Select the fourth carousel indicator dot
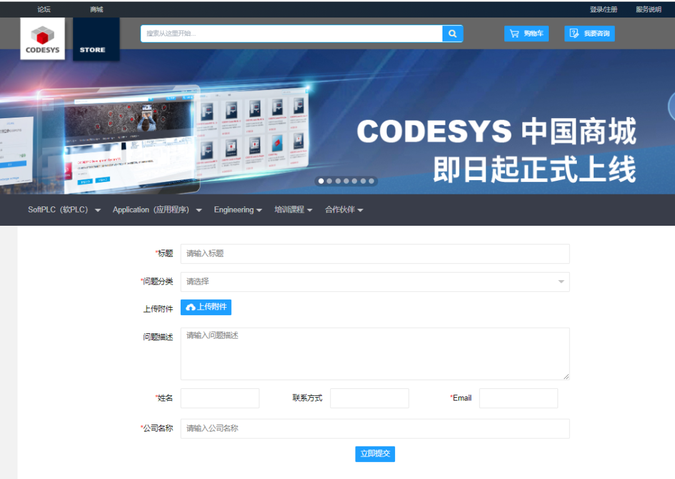The image size is (675, 479). tap(346, 181)
